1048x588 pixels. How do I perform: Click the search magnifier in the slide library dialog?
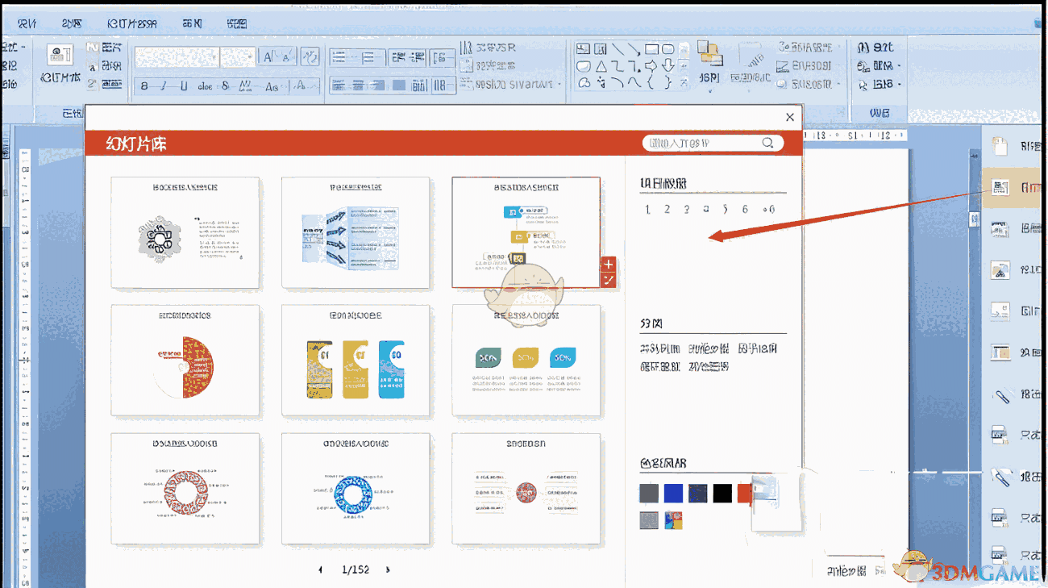point(767,143)
